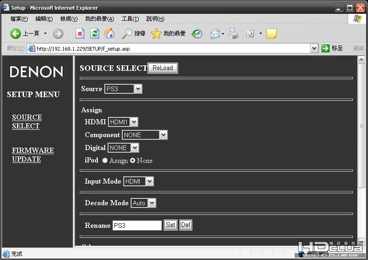
Task: Expand the address bar URL dropdown
Action: coord(314,48)
